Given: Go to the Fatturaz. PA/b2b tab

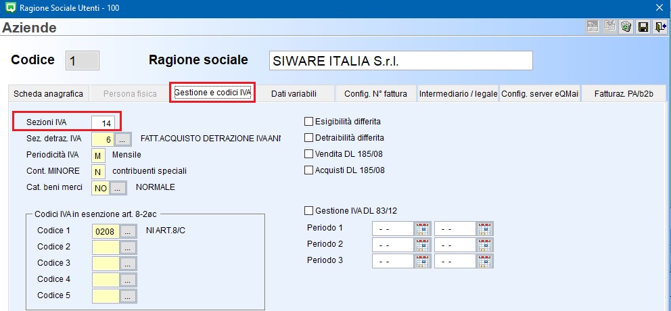Looking at the screenshot, I should point(624,94).
